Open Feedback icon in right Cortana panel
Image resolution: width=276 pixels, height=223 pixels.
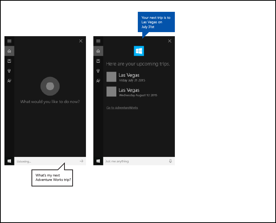point(98,81)
